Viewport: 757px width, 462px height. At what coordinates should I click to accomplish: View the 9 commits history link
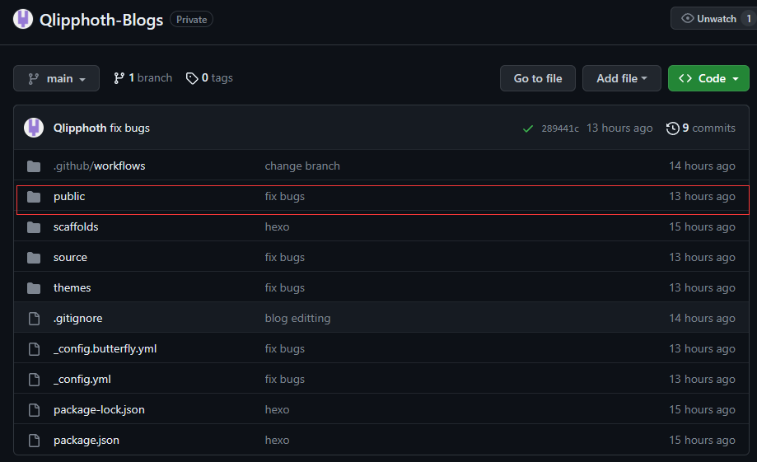(701, 128)
